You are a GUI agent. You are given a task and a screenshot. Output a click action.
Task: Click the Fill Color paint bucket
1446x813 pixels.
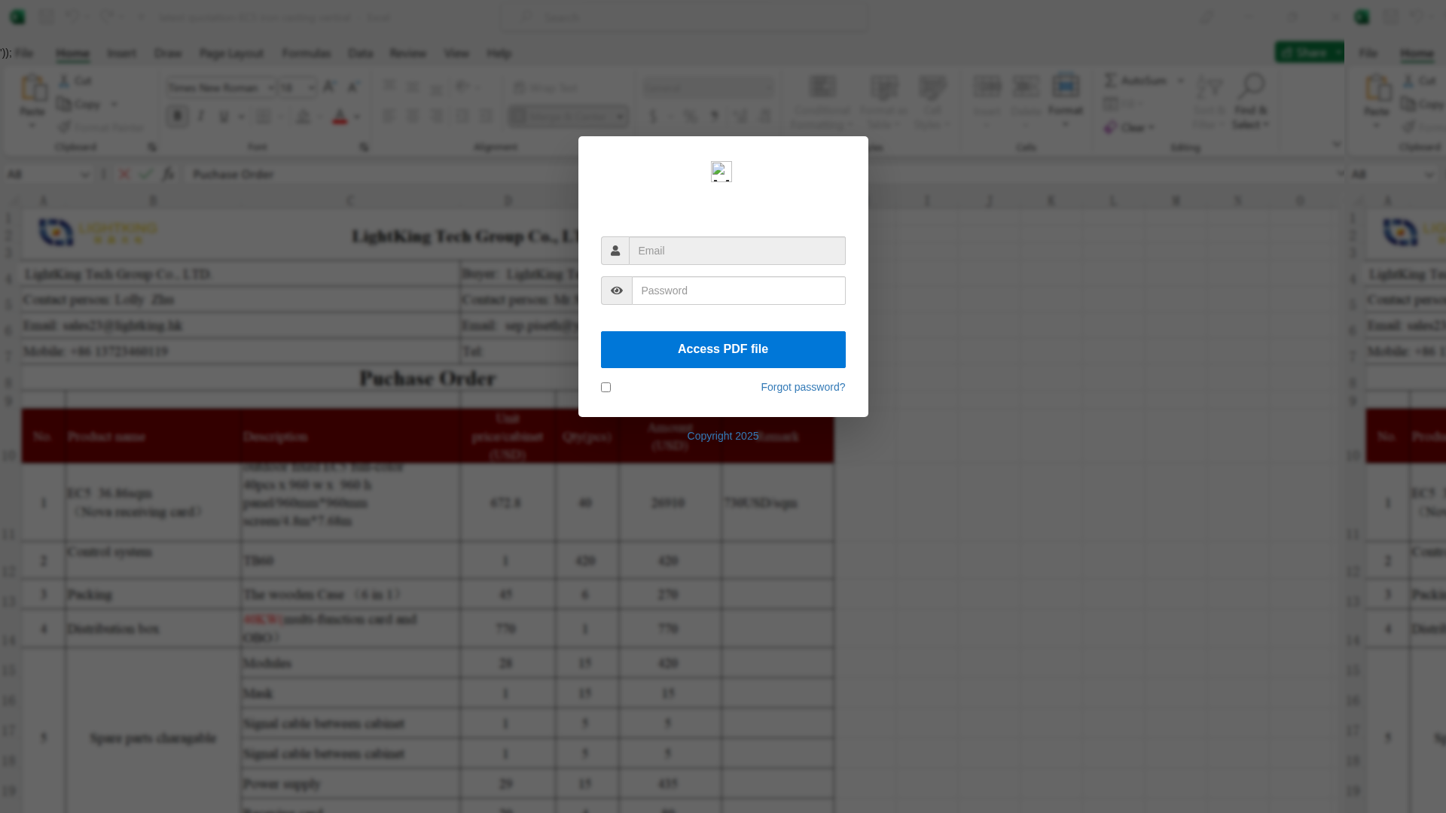coord(303,117)
